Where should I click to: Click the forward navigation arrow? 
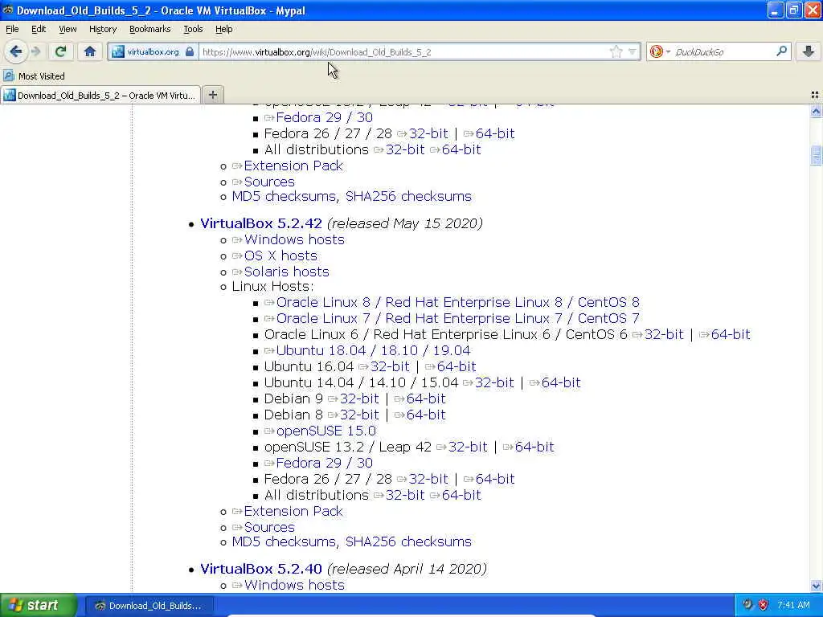35,51
